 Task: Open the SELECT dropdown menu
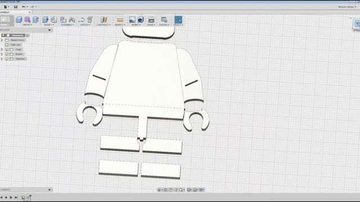coord(178,25)
